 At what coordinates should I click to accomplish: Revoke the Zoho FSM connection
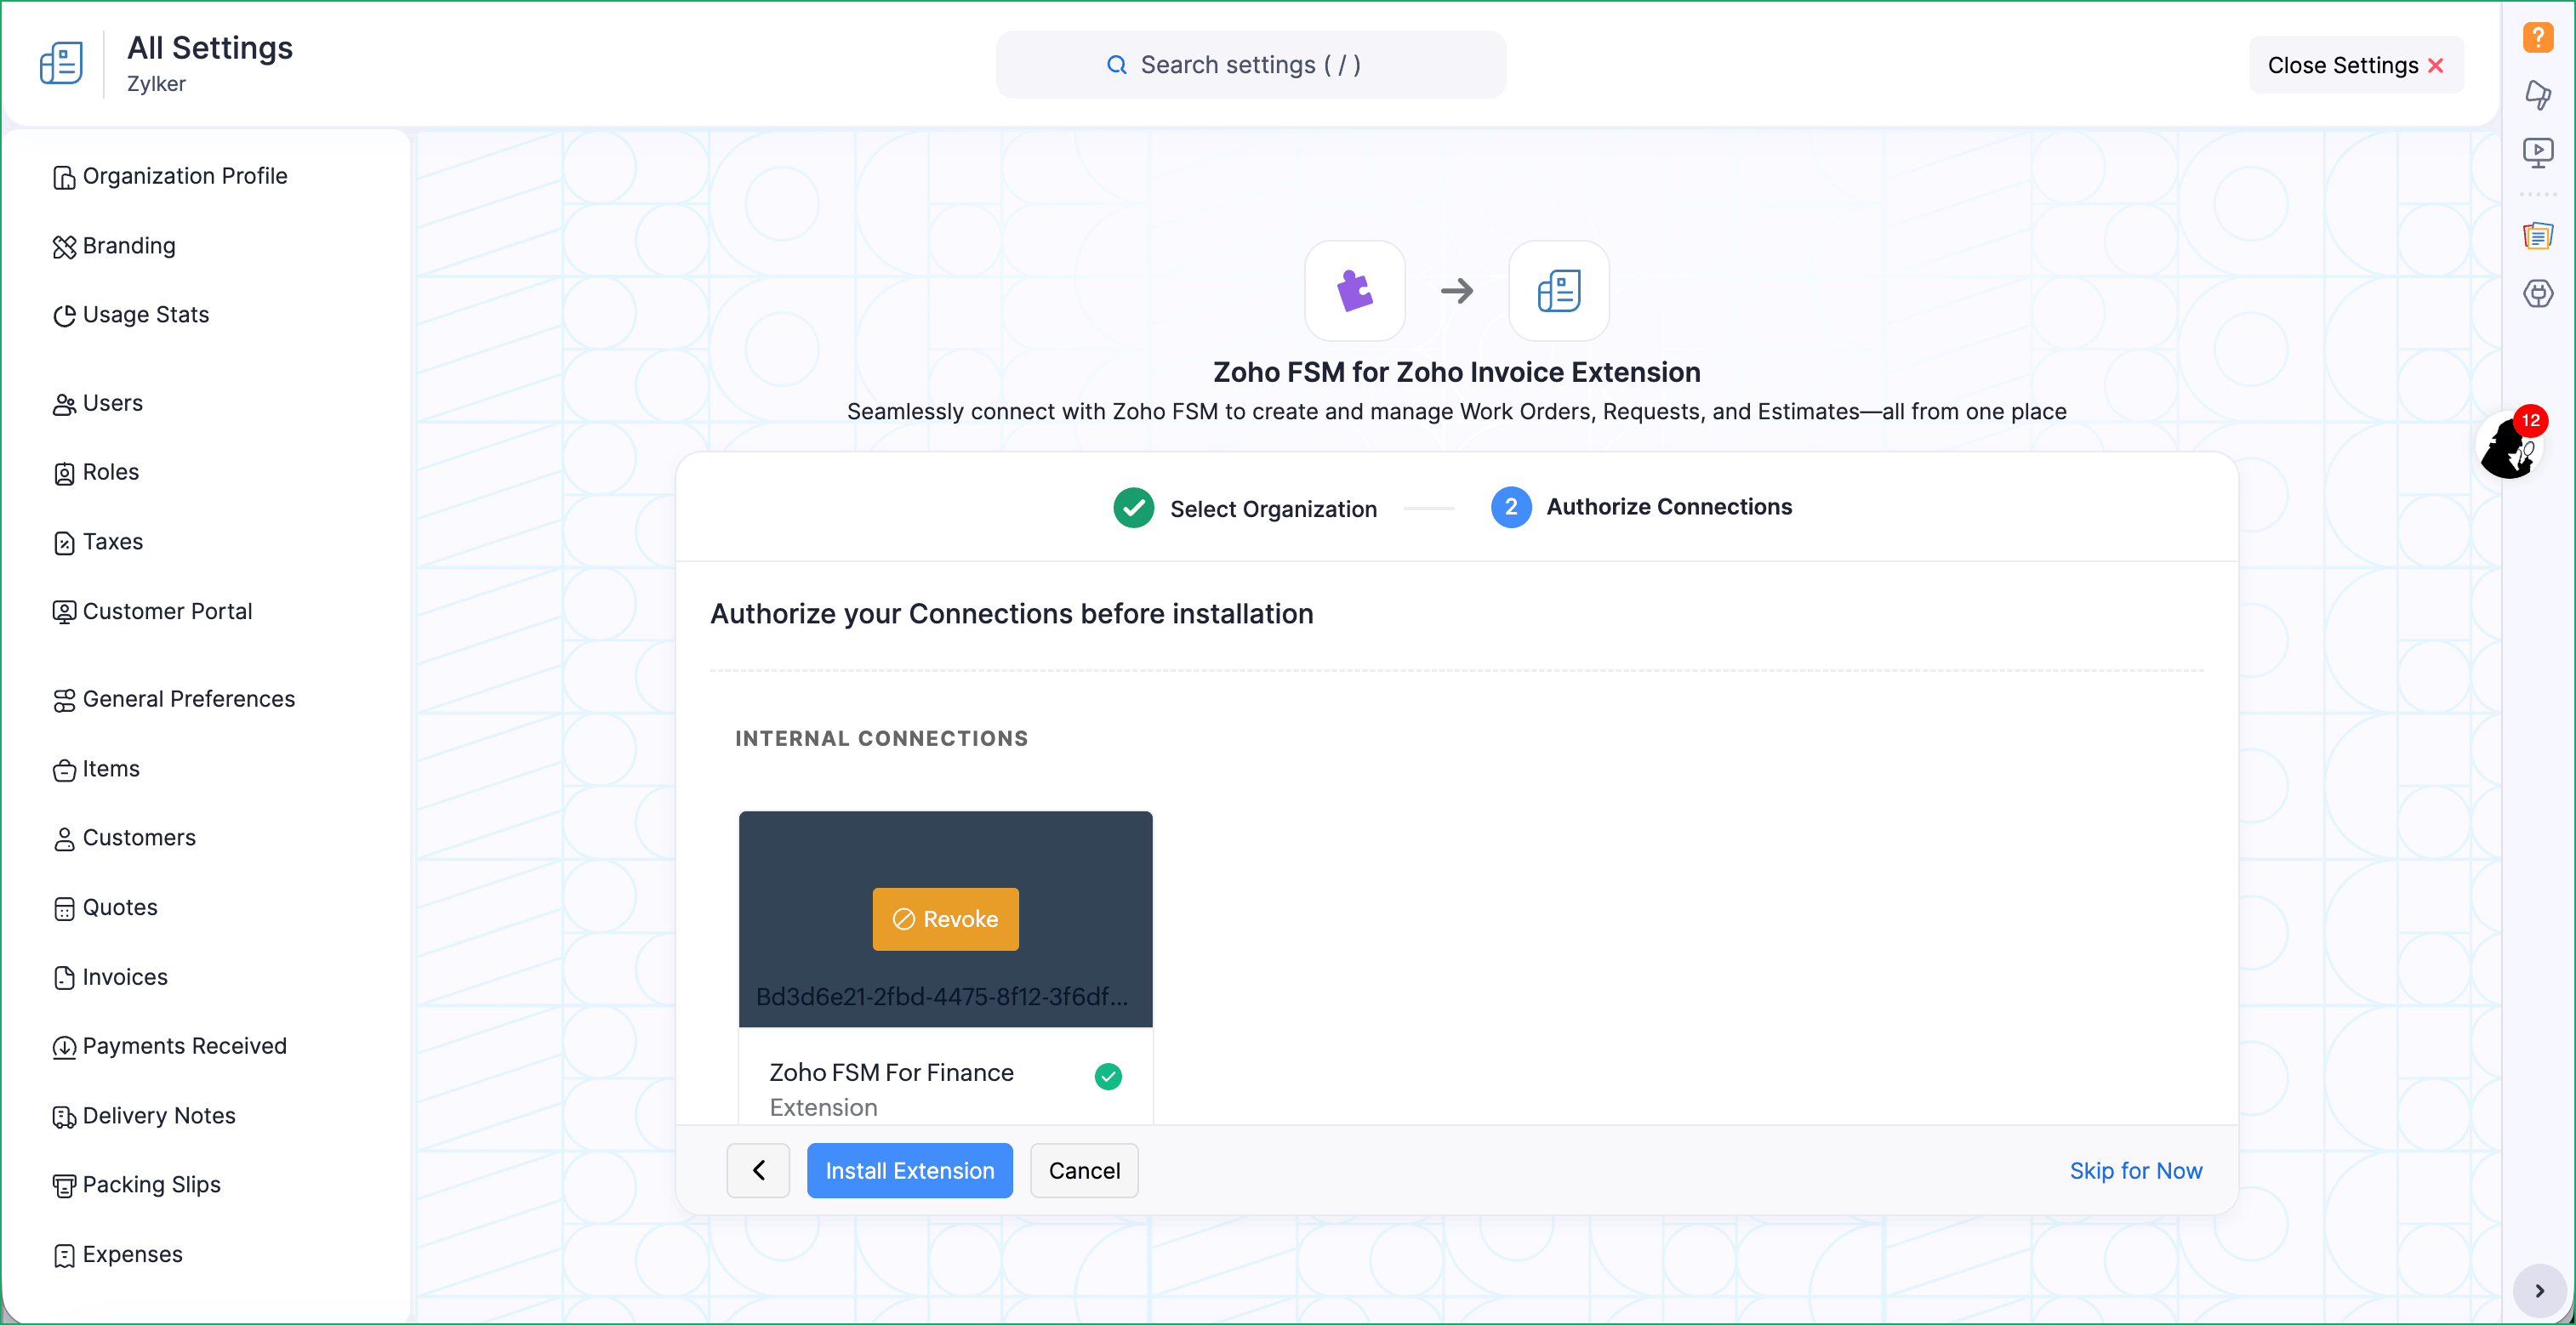945,919
